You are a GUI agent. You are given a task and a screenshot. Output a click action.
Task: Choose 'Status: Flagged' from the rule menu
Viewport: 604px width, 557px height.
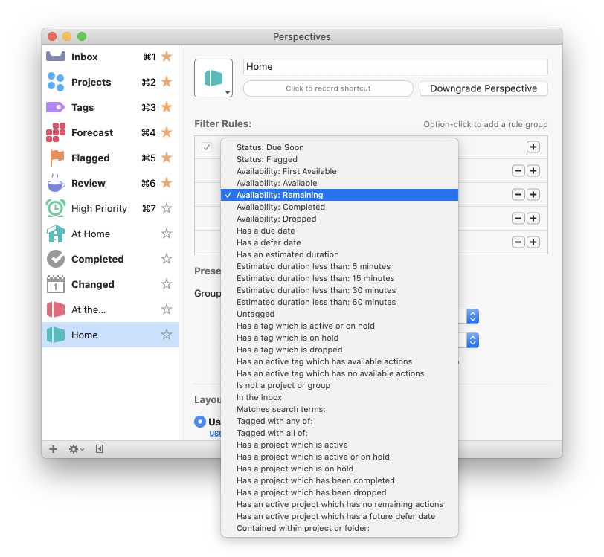pyautogui.click(x=266, y=159)
